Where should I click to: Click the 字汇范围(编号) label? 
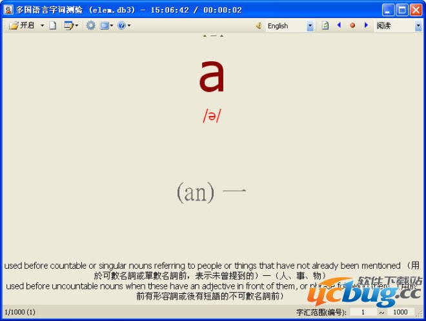click(x=321, y=313)
